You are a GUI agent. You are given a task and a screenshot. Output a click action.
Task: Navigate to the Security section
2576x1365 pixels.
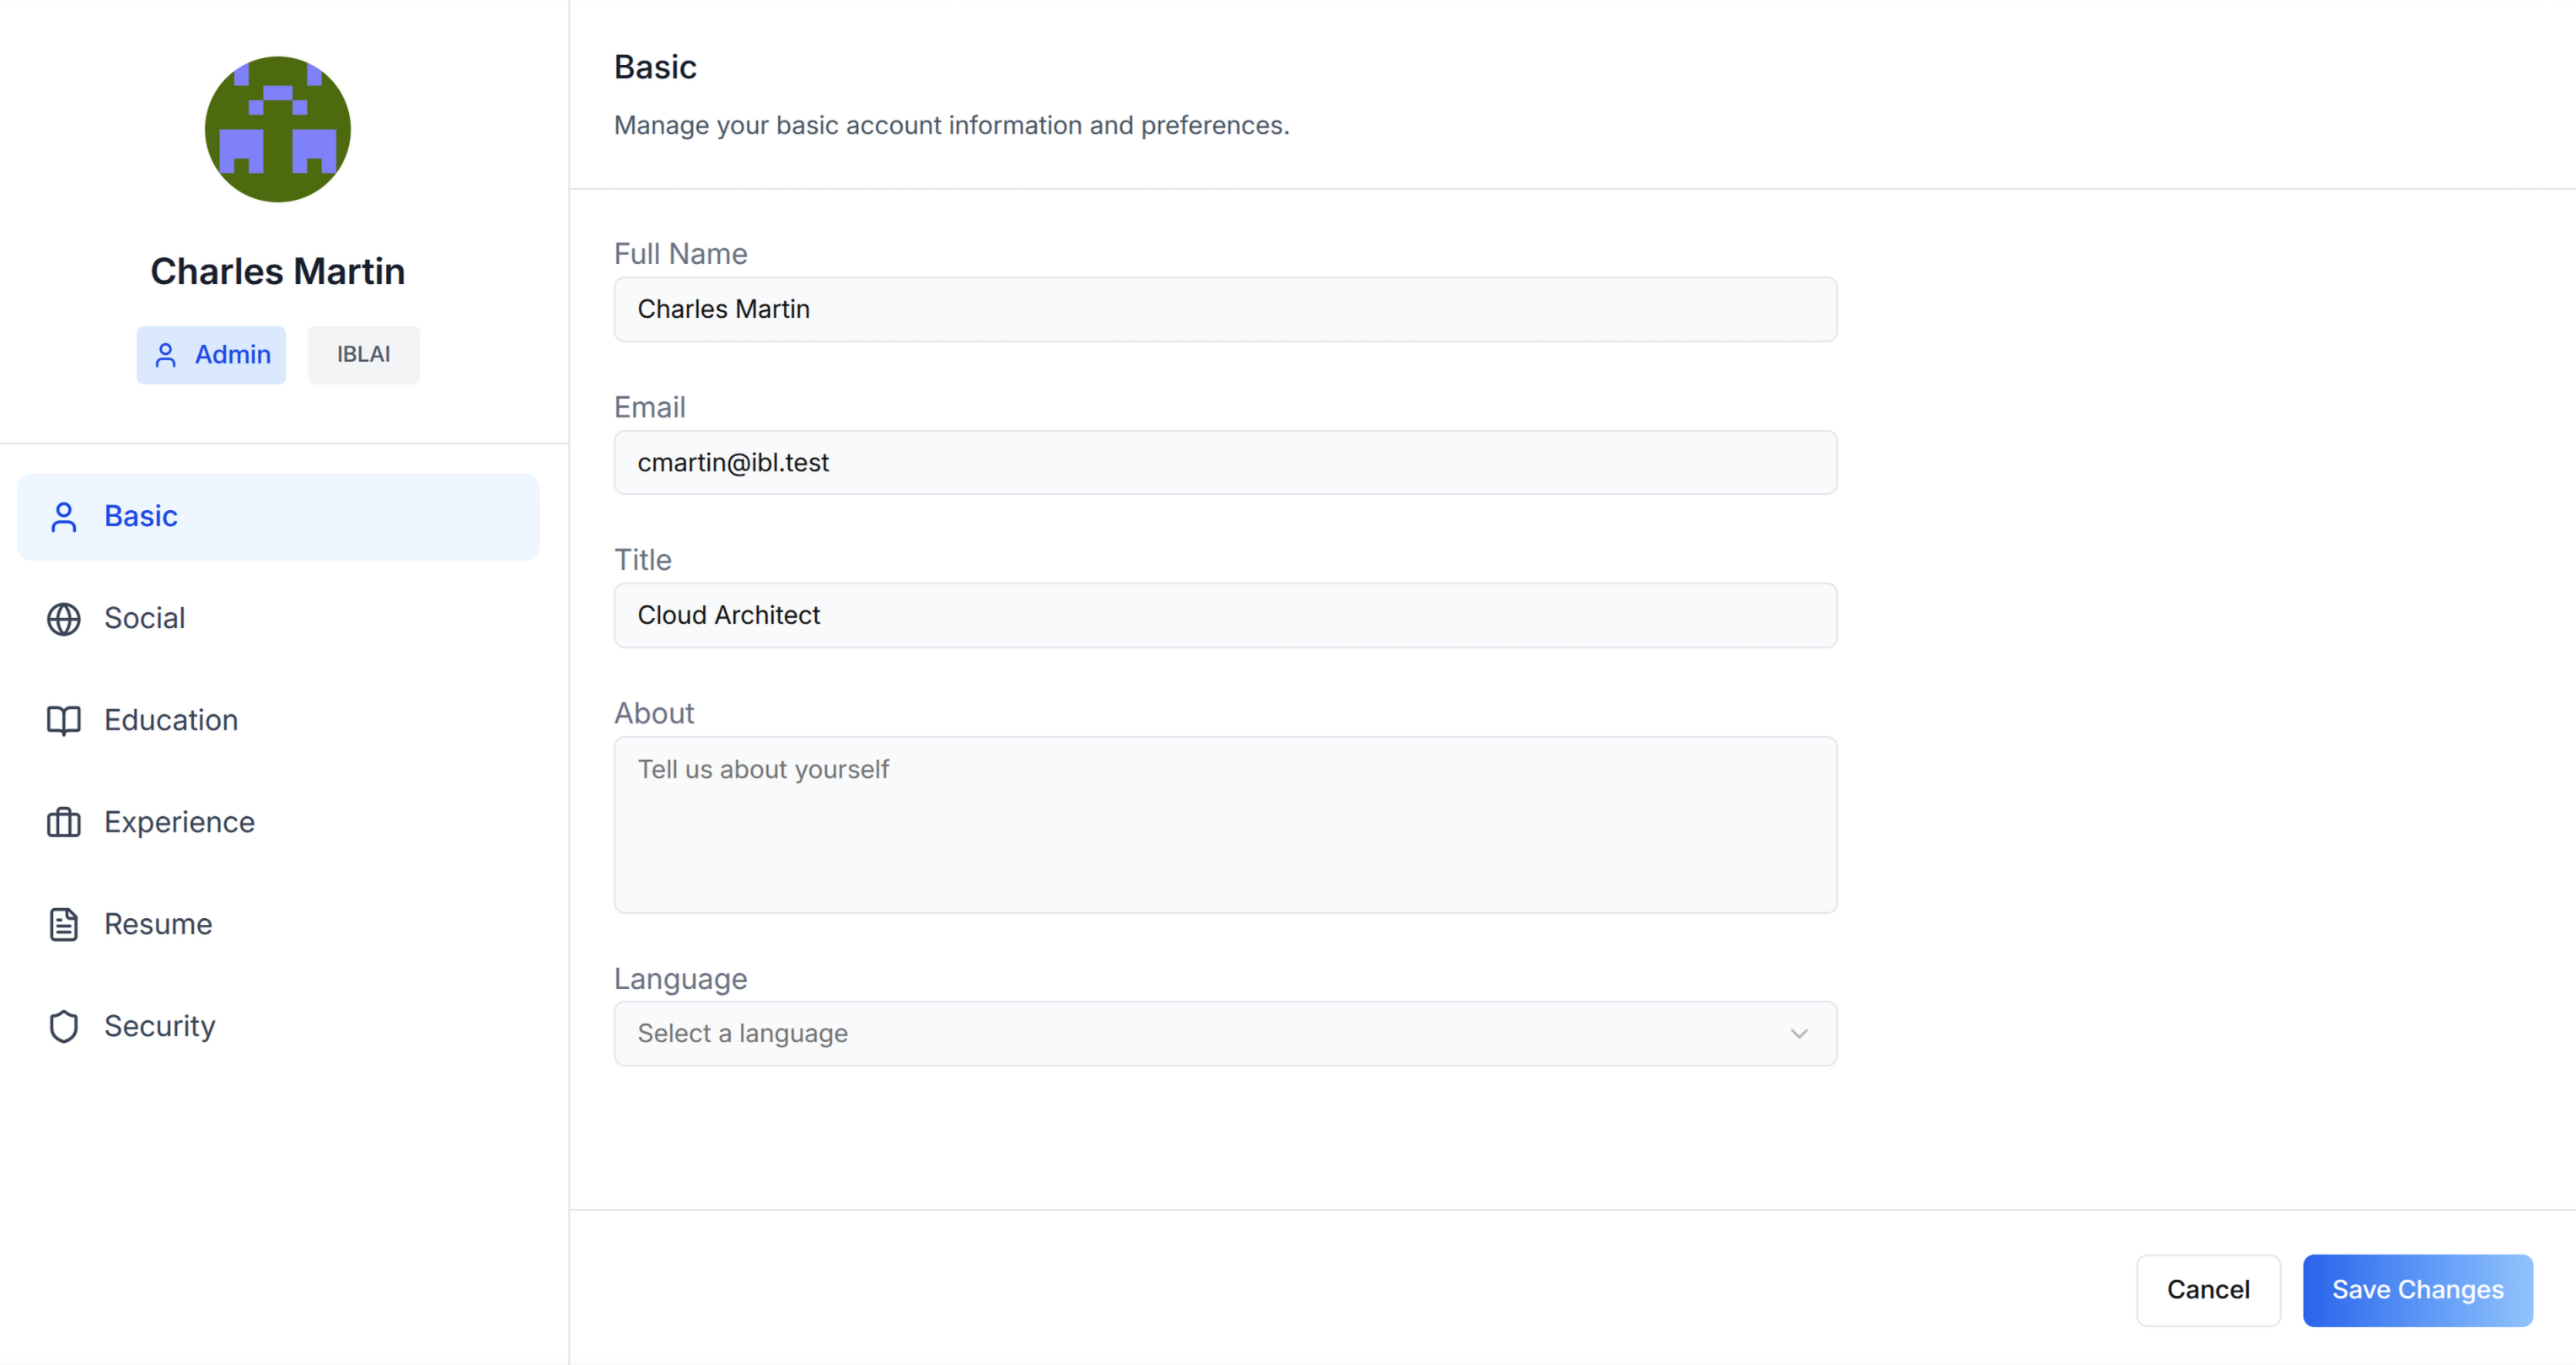(160, 1026)
